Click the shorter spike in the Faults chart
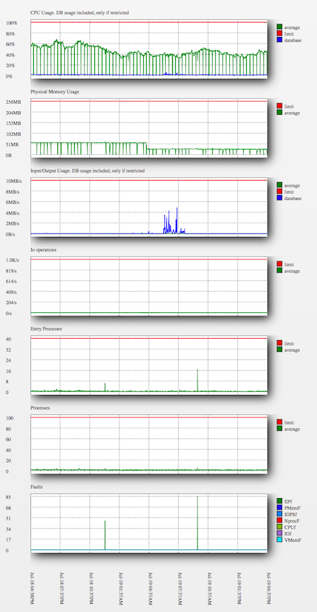The image size is (317, 612). pos(105,535)
